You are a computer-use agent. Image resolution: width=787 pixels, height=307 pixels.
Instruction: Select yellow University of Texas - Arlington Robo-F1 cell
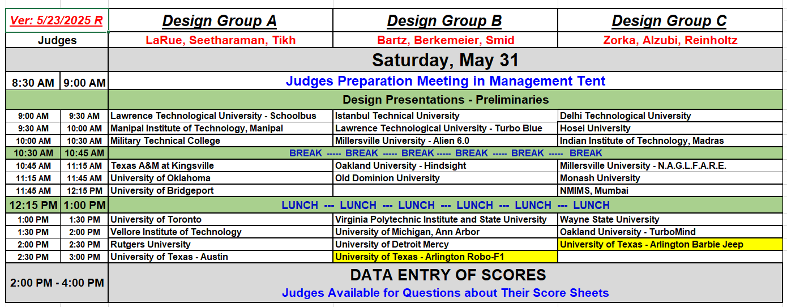[445, 257]
